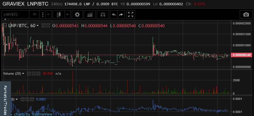Undo the last chart action
This screenshot has height=116, width=254.
[x=113, y=14]
